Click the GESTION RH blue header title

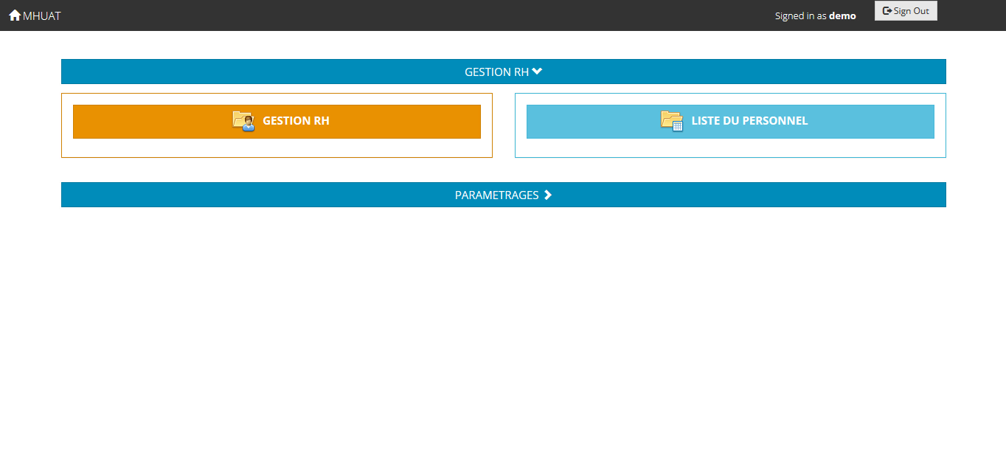pos(496,72)
